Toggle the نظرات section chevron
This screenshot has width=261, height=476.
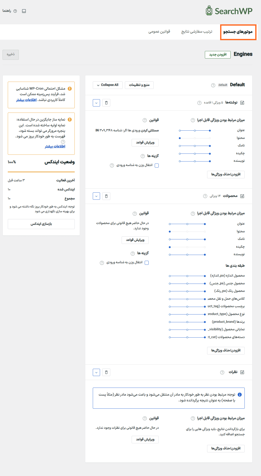[96, 372]
